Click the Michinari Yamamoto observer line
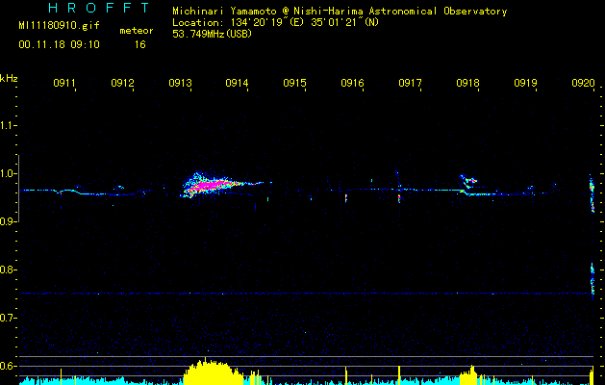The width and height of the screenshot is (605, 385). click(x=340, y=12)
